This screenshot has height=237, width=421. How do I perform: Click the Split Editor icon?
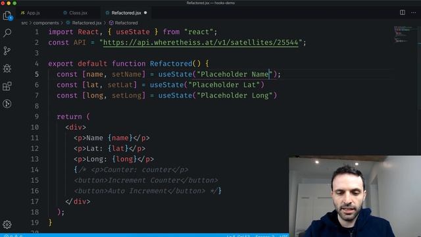[x=402, y=13]
